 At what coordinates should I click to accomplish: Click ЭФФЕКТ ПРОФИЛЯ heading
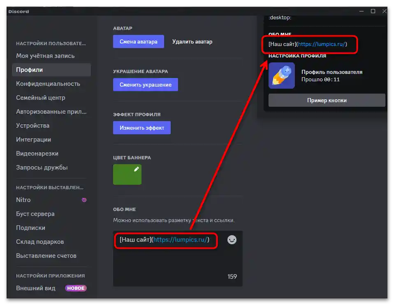point(137,115)
